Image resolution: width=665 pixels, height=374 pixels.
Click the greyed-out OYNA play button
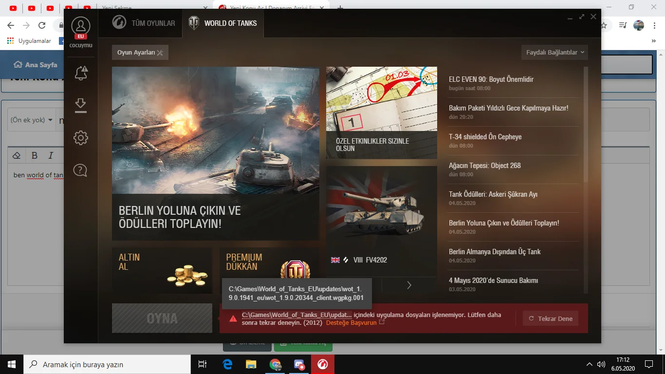tap(162, 318)
